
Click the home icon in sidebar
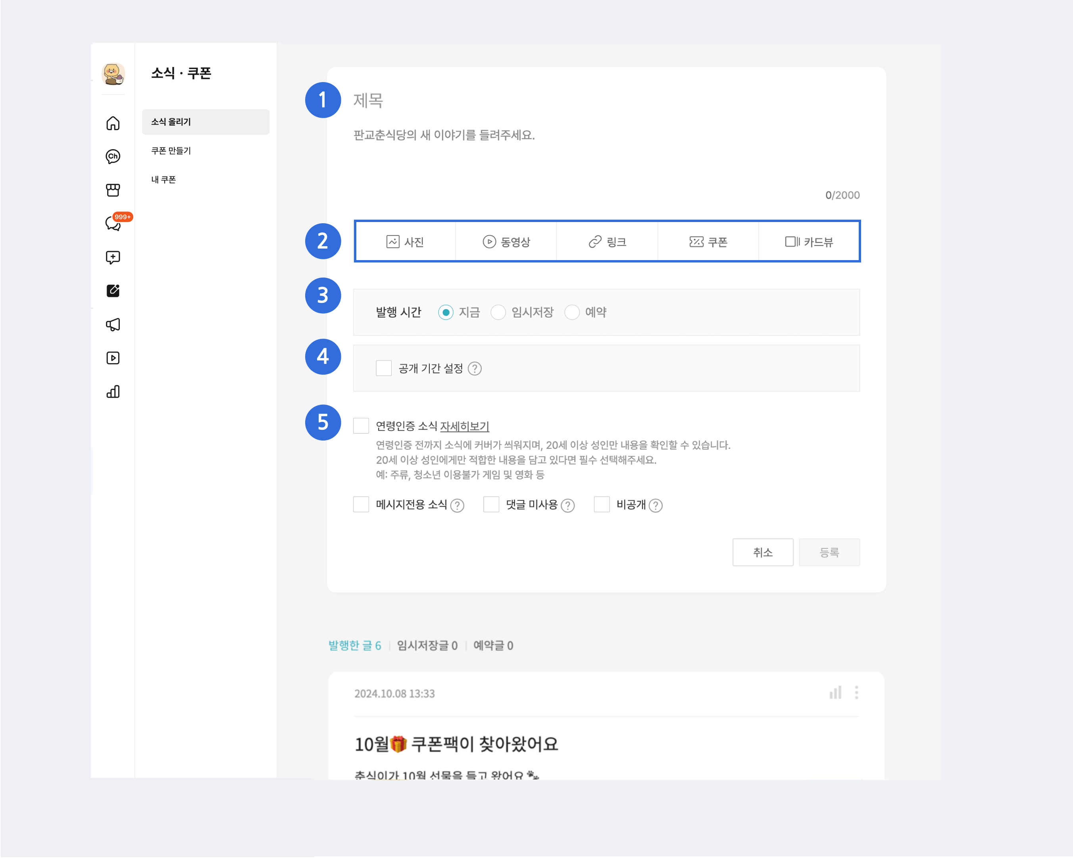113,123
